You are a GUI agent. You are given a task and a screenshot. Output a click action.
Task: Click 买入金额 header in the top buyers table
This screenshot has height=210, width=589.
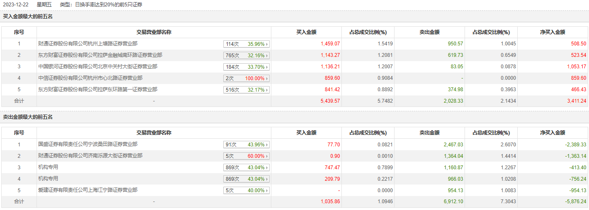tap(306, 32)
